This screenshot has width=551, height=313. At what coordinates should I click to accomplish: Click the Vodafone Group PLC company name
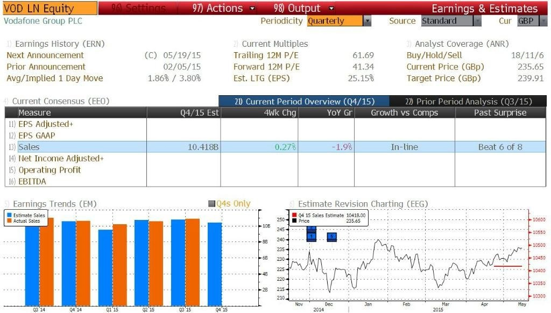click(x=43, y=21)
